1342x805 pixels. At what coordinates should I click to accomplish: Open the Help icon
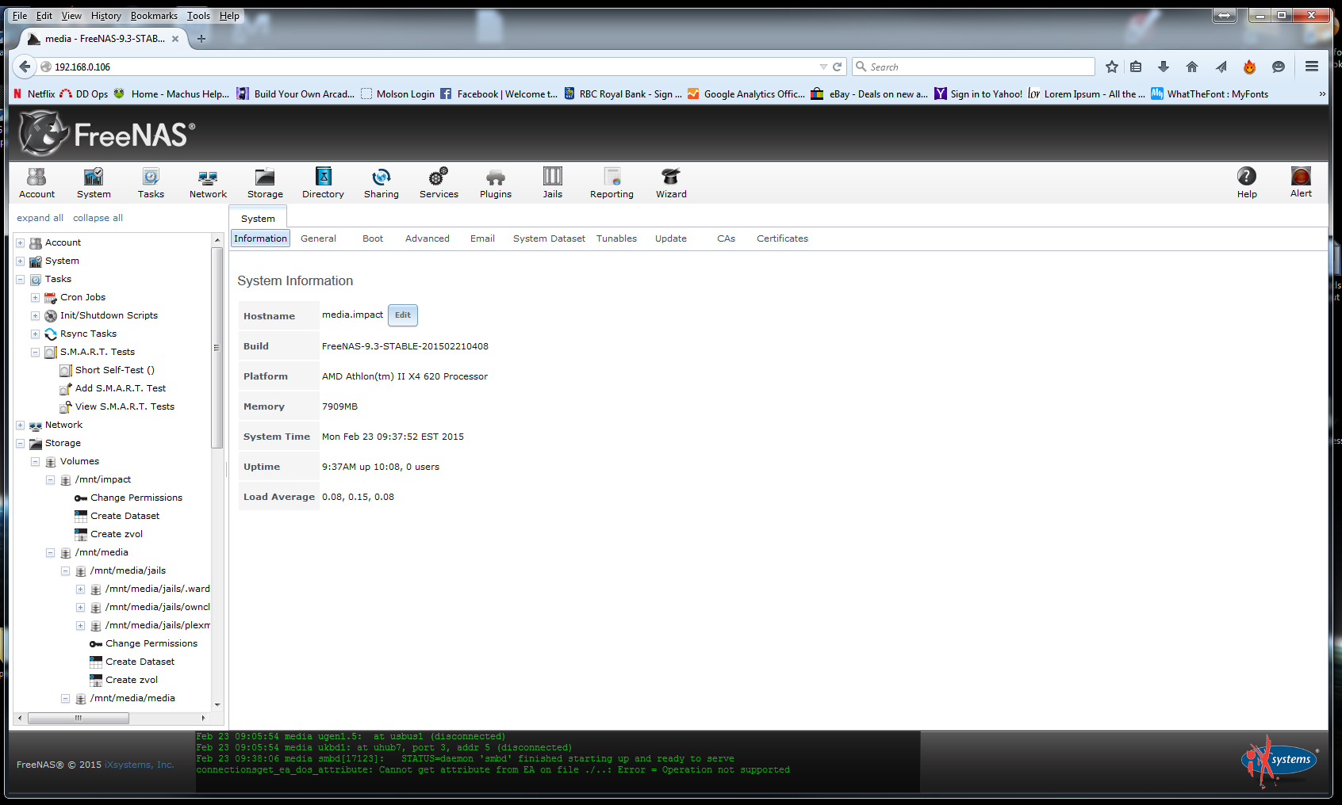click(1247, 183)
